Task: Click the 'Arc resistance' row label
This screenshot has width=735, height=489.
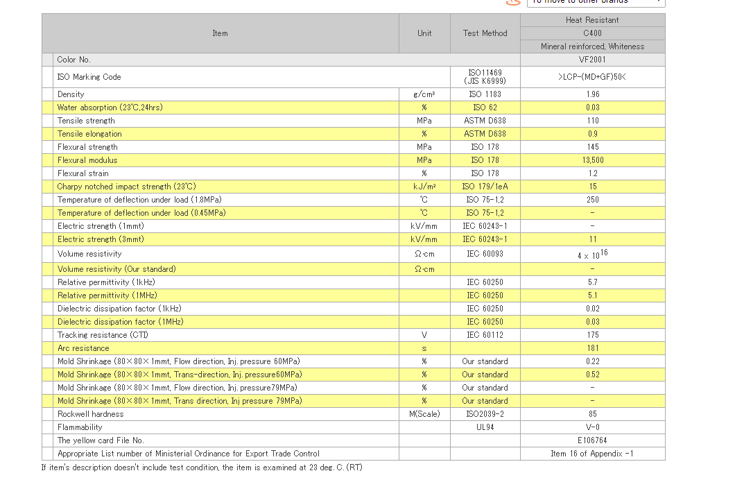Action: [83, 348]
